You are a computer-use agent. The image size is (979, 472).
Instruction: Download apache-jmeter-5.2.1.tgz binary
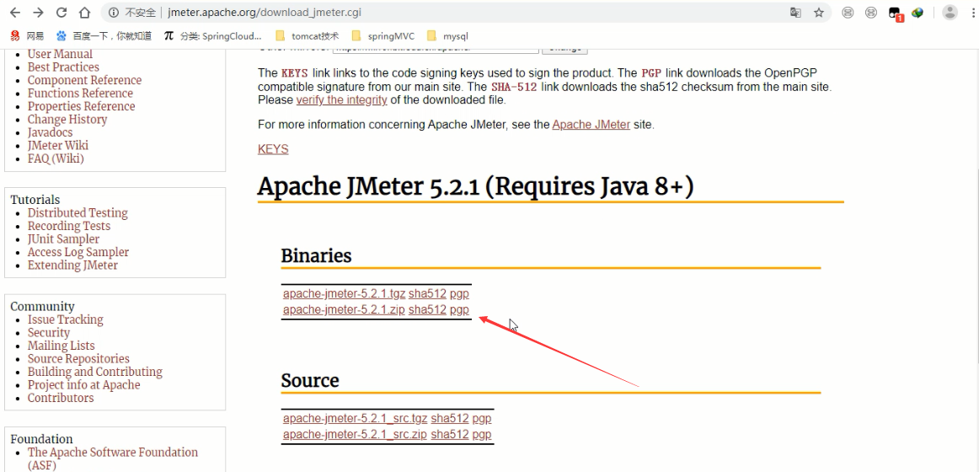point(344,293)
